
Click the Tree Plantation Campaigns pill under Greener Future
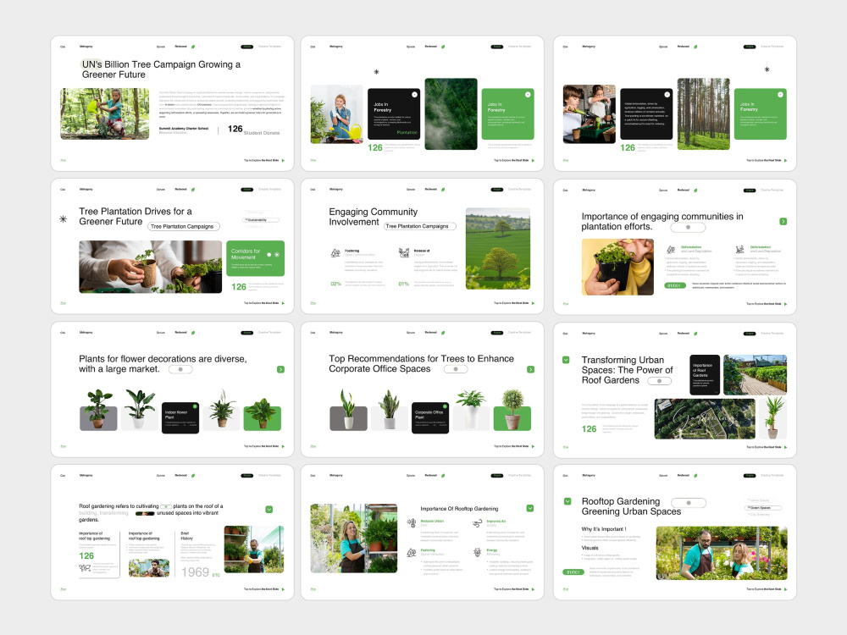[x=184, y=226]
